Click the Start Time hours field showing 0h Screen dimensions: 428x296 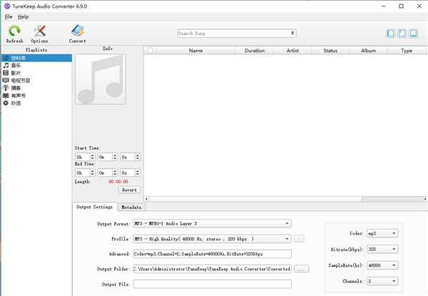pyautogui.click(x=83, y=157)
